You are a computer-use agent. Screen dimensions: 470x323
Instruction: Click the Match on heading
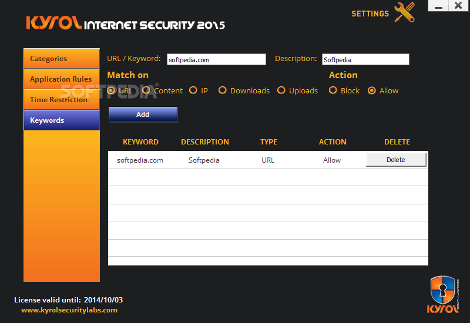[x=127, y=75]
